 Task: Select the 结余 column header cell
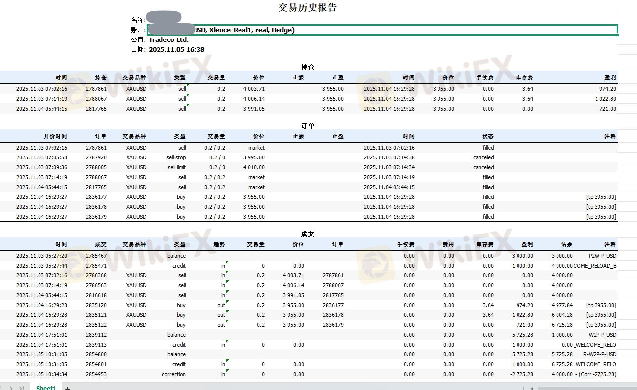[x=567, y=244]
